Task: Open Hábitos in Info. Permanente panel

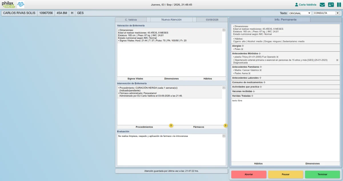Action: coord(258,164)
